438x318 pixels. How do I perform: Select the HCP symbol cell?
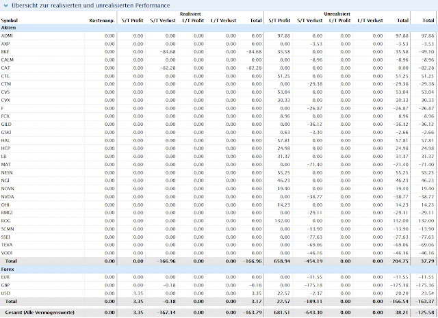[x=5, y=148]
